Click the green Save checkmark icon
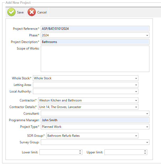Image resolution: width=161 pixels, height=166 pixels. (x=11, y=12)
